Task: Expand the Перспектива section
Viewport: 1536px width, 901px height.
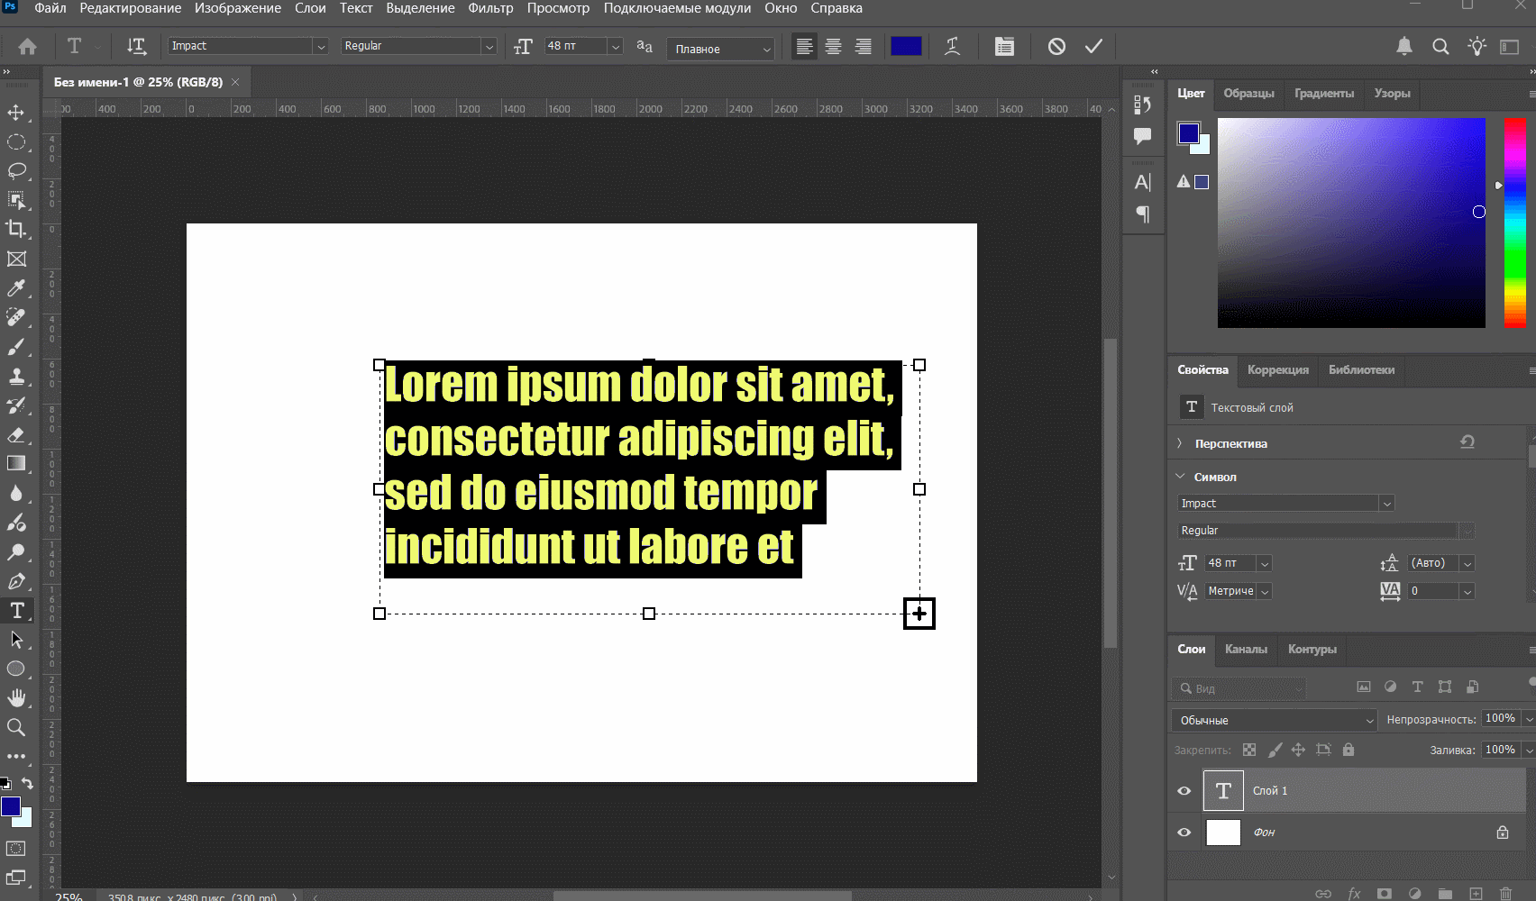Action: 1180,443
